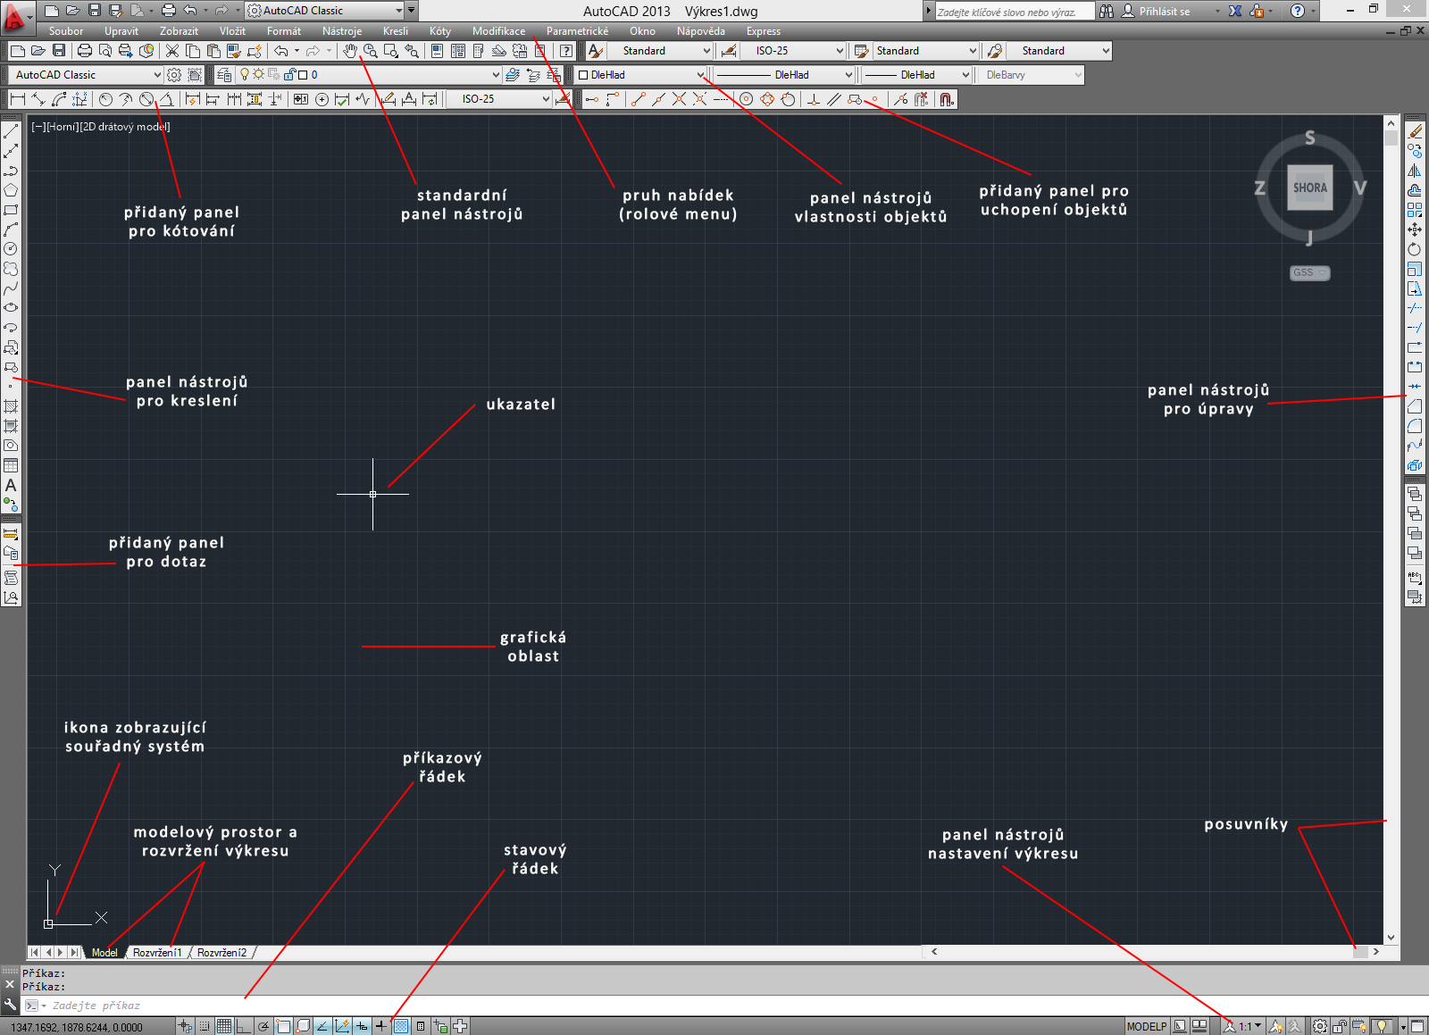Toggle Grid Display in status bar
This screenshot has width=1429, height=1035.
point(224,1026)
